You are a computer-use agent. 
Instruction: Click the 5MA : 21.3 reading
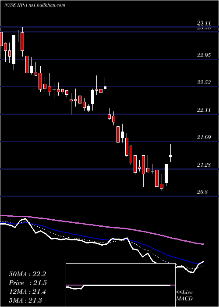tap(25, 300)
